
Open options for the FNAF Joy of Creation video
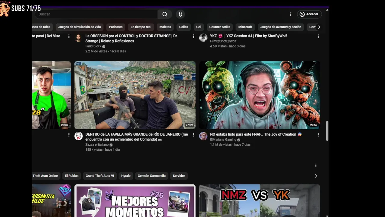click(318, 135)
